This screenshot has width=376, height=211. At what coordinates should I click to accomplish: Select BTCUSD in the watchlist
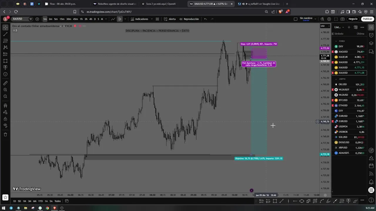pyautogui.click(x=350, y=100)
